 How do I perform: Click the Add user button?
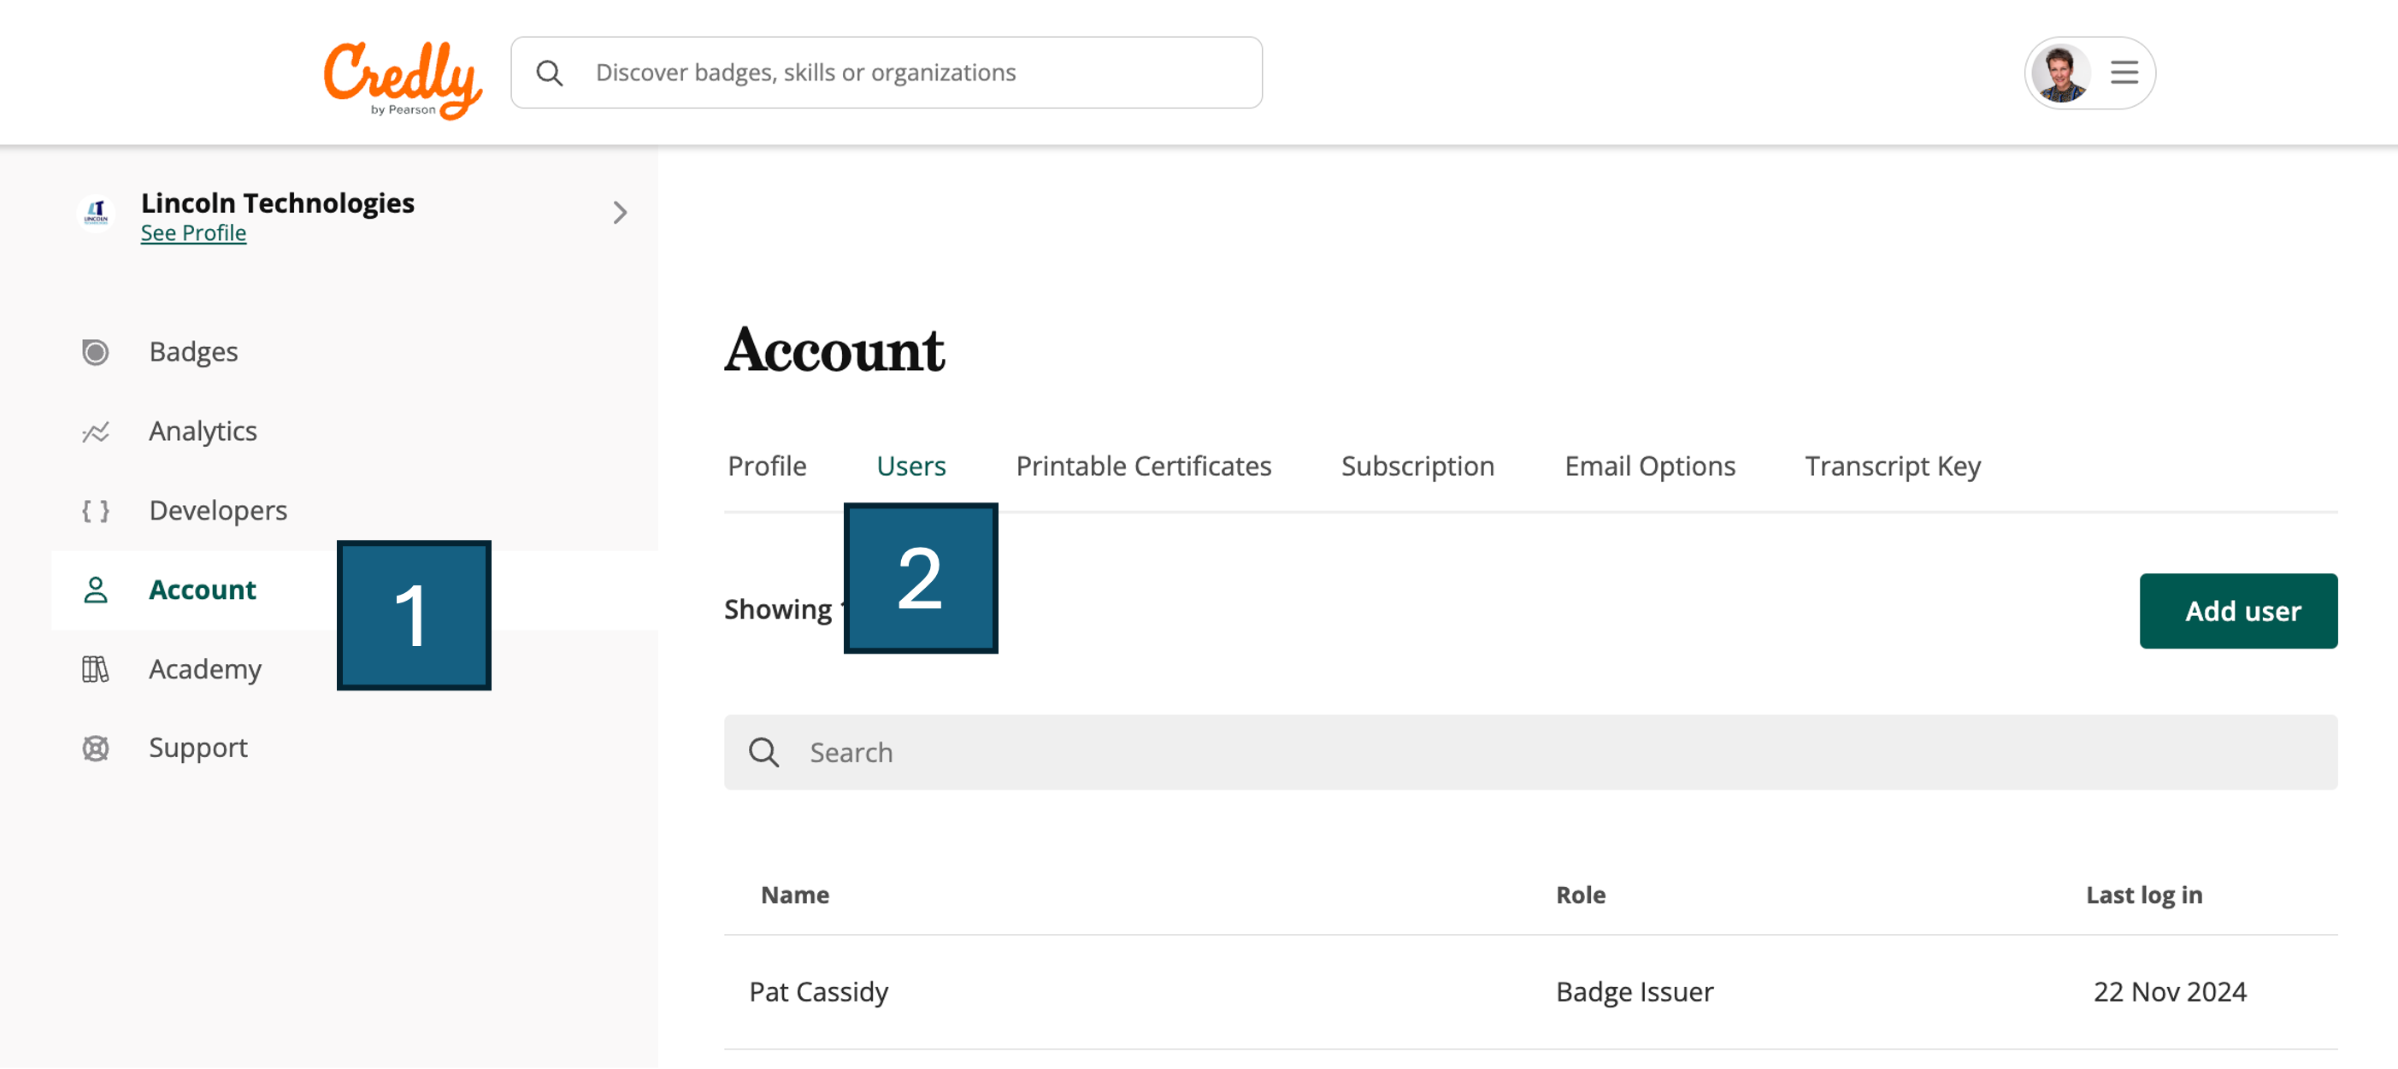point(2238,611)
